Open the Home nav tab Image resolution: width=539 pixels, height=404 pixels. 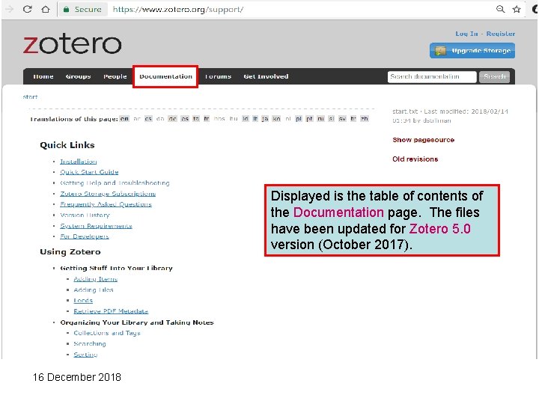coord(43,76)
